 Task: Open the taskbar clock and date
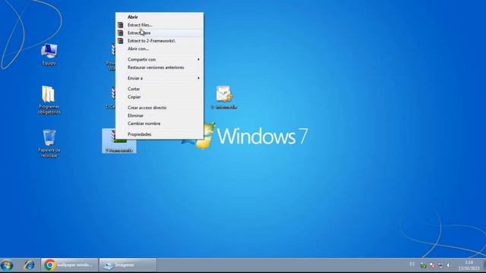[469, 265]
